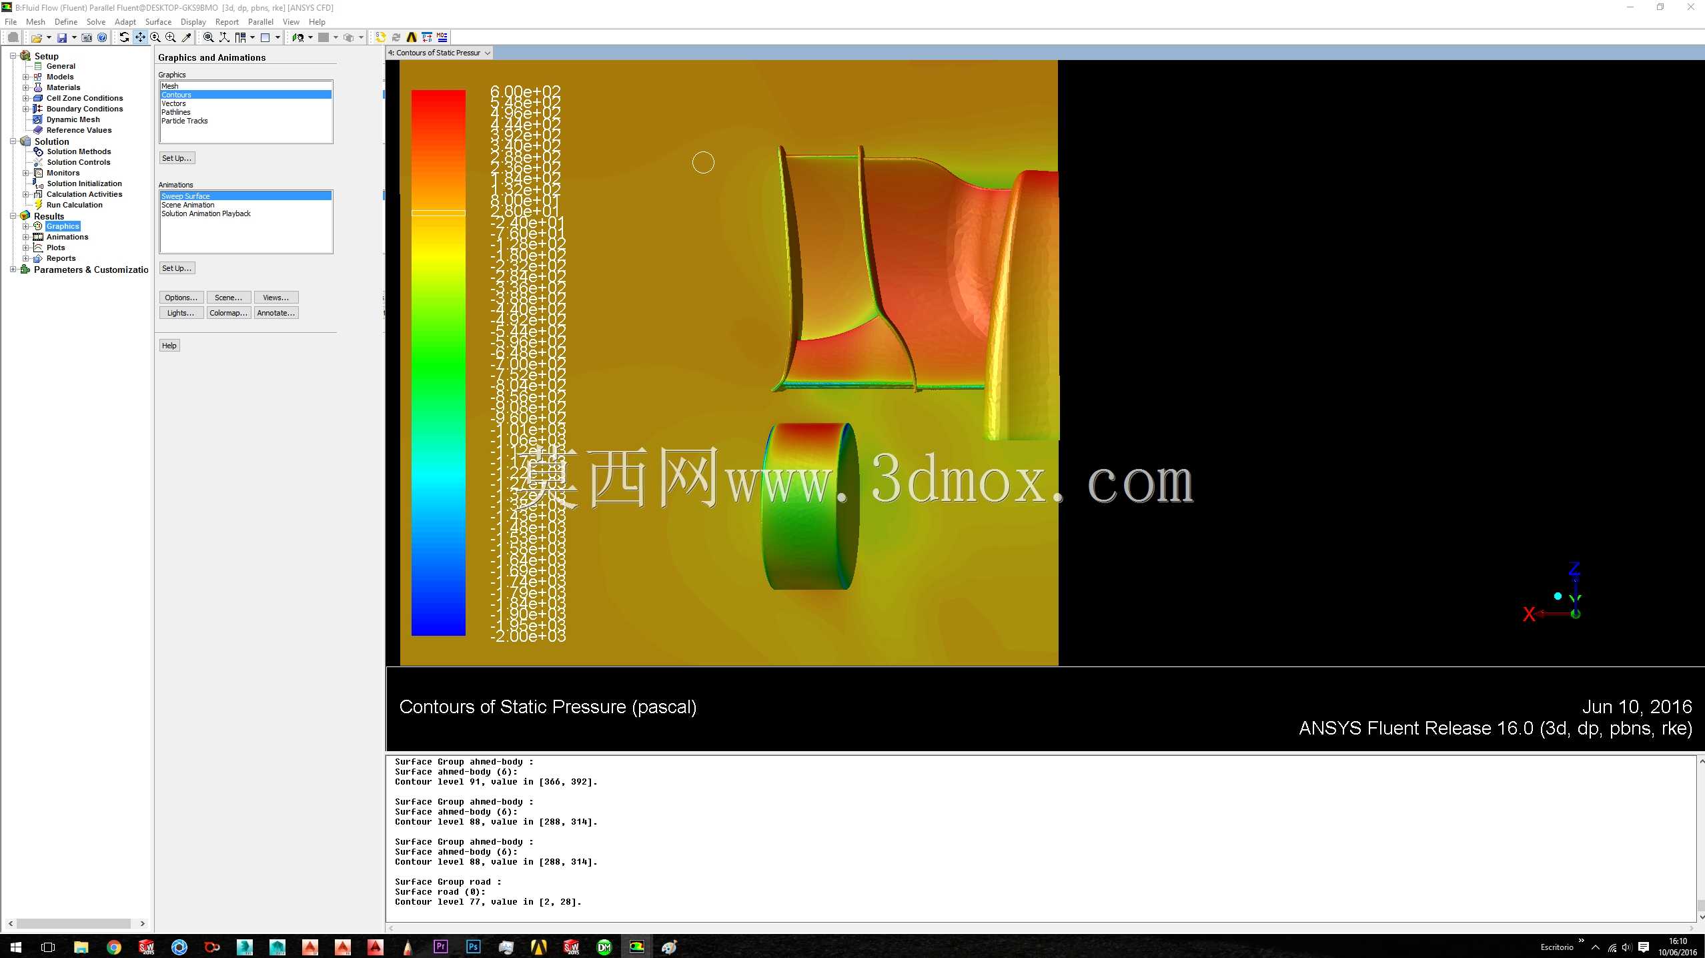Open the save icon dropdown arrow
This screenshot has height=958, width=1705.
[x=74, y=38]
